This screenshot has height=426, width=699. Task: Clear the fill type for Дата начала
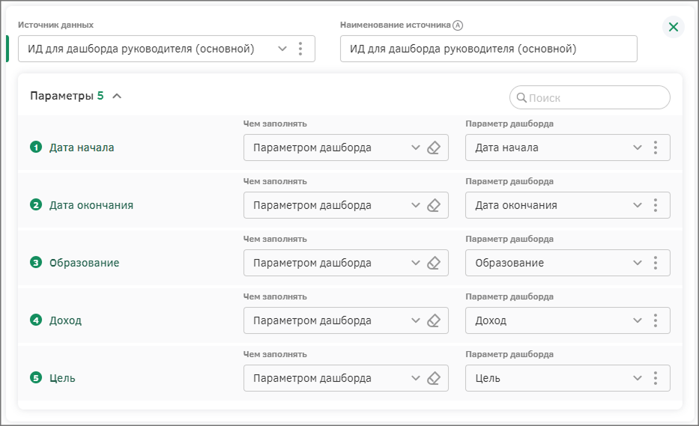433,147
